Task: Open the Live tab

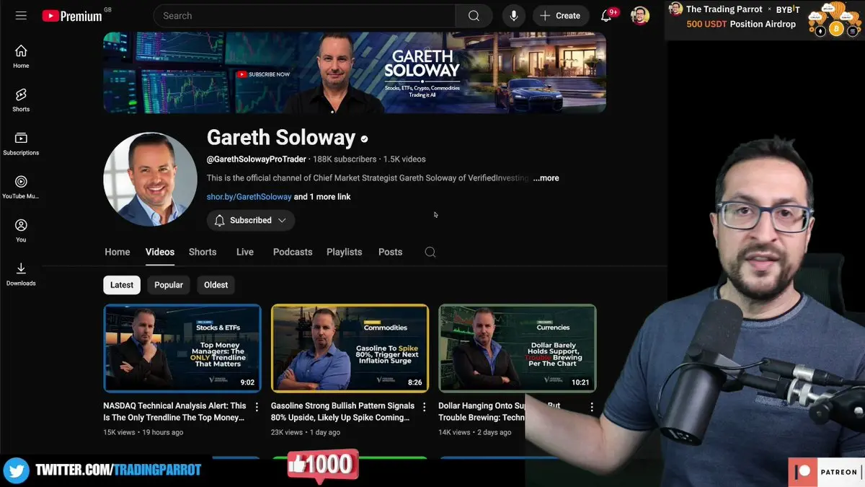Action: click(245, 252)
